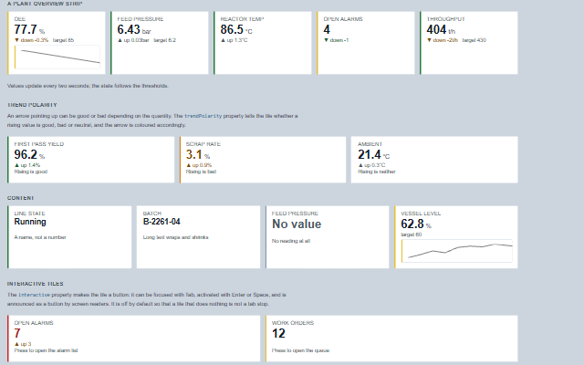Click the 'No reading at all' caption
This screenshot has height=365, width=584.
tap(290, 241)
